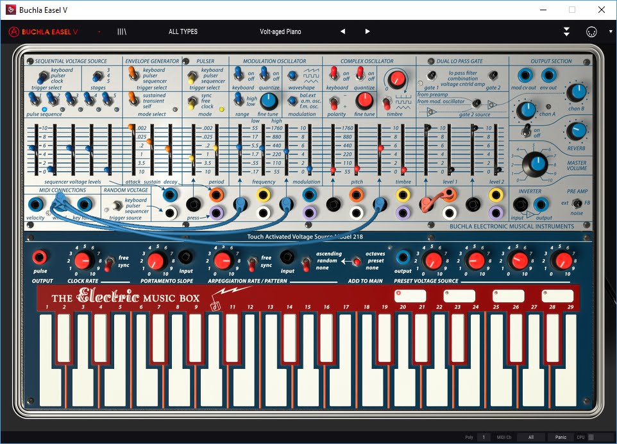Toggle the arpeggiation rate free/sync switch
Image resolution: width=617 pixels, height=444 pixels.
click(251, 264)
